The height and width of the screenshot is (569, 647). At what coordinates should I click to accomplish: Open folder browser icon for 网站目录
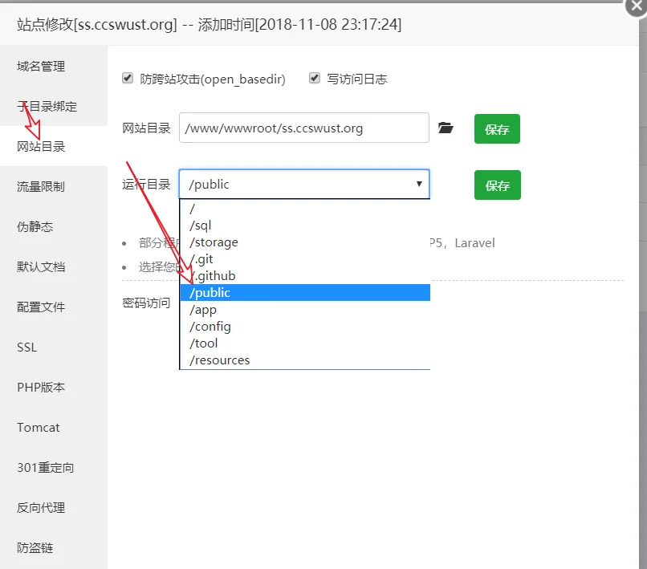446,128
